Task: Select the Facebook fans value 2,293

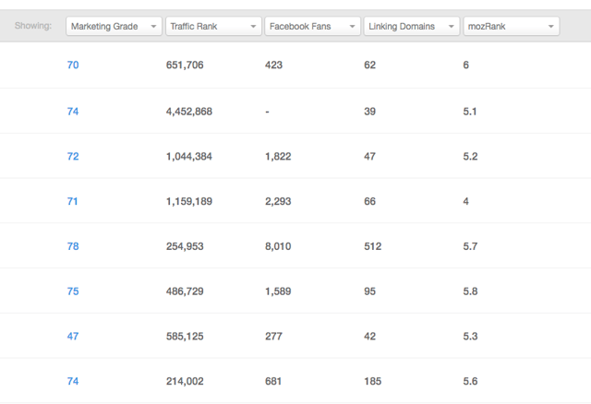Action: pyautogui.click(x=278, y=201)
